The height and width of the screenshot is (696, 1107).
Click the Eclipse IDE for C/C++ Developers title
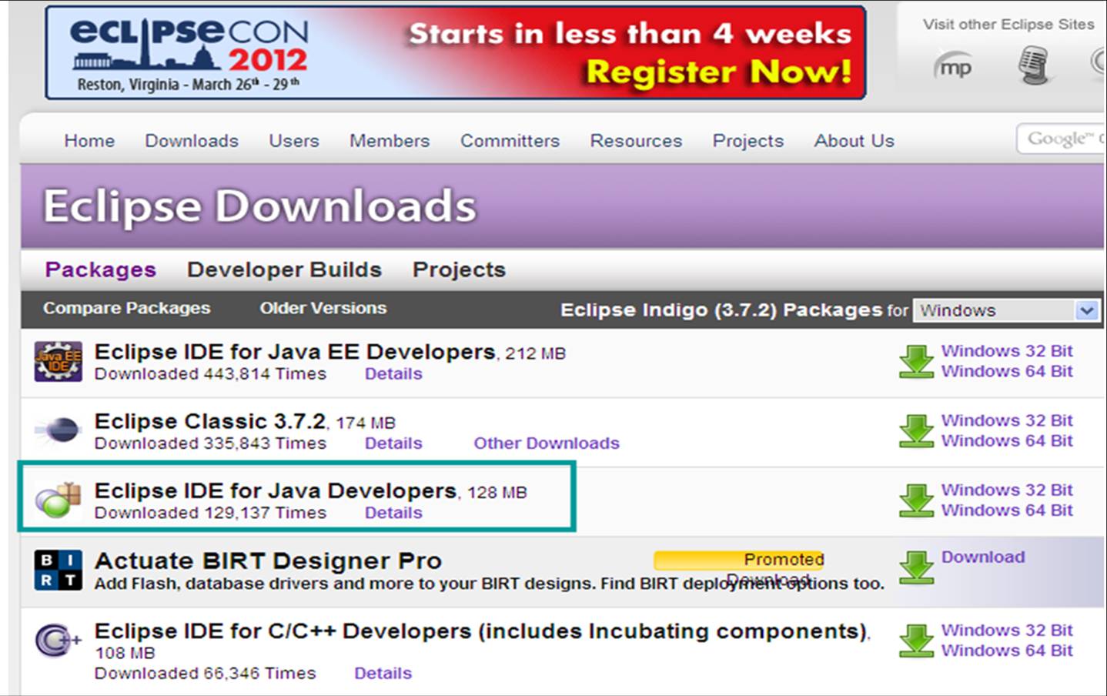tap(481, 631)
